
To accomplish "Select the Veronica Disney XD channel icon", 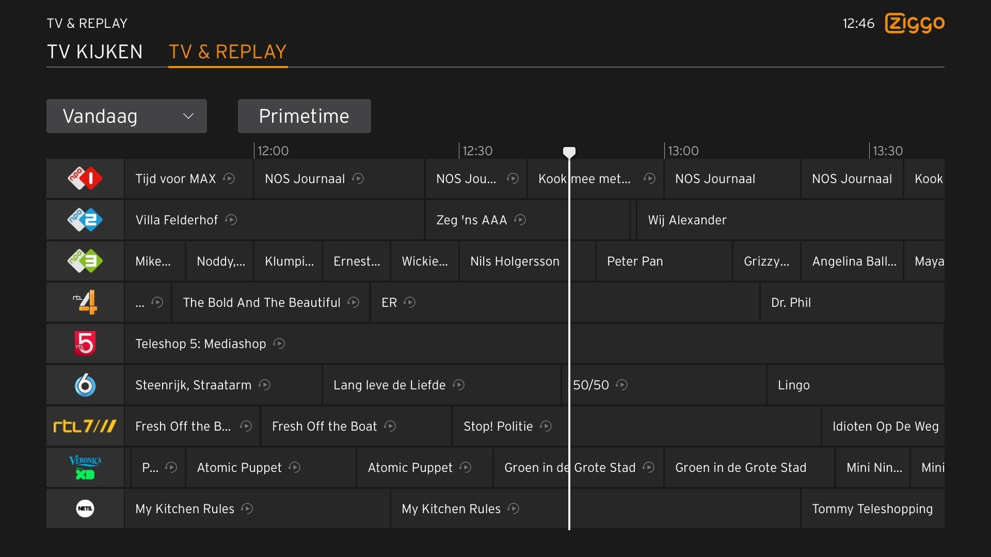I will click(x=84, y=467).
